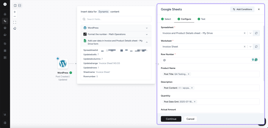The image size is (268, 128).
Task: Open the Spreadsheet dropdown arrow
Action: tap(250, 33)
